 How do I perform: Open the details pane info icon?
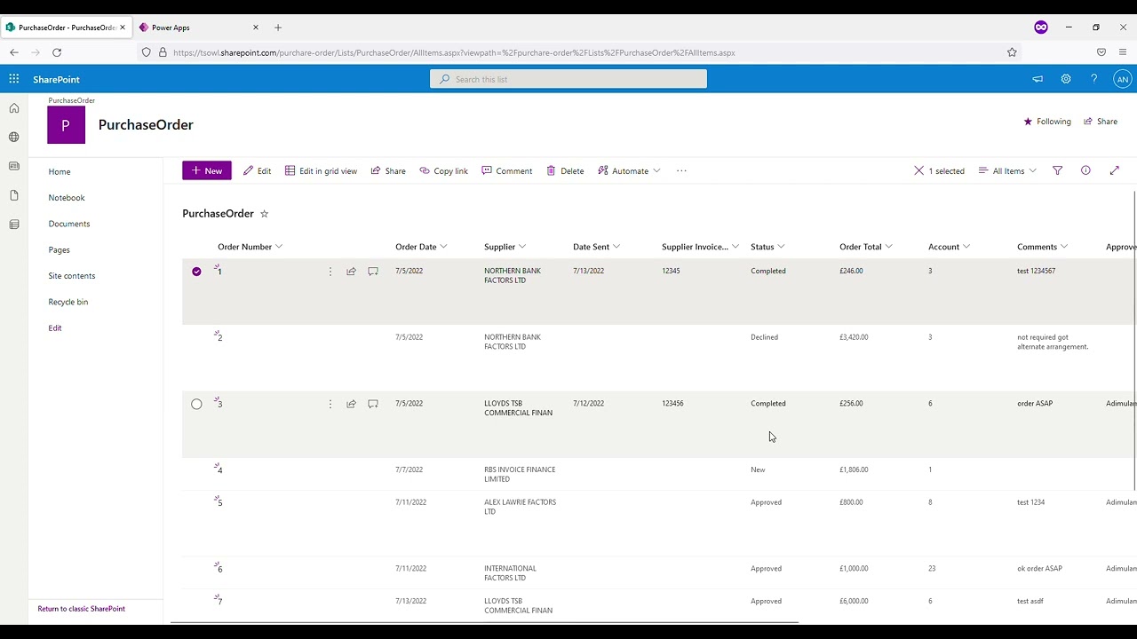(x=1085, y=170)
